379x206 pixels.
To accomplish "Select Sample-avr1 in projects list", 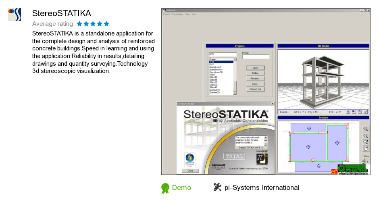I will 221,67.
